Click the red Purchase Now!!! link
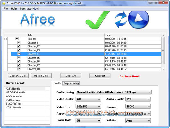The height and width of the screenshot is (128, 170). pyautogui.click(x=130, y=76)
